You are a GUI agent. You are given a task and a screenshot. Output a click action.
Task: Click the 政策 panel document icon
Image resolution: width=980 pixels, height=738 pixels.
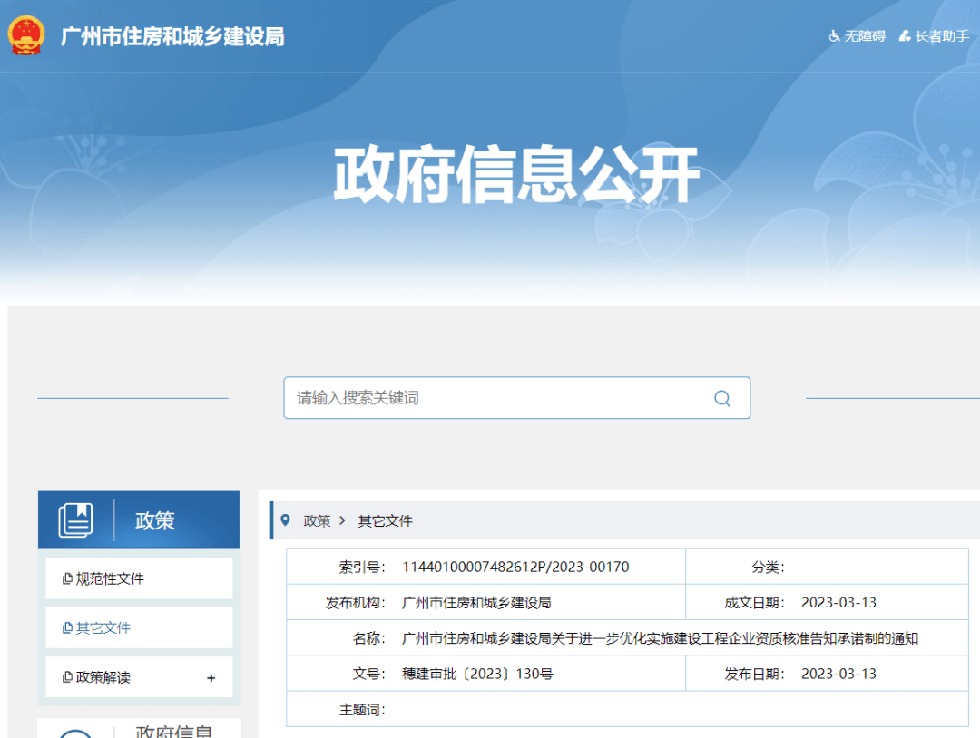pyautogui.click(x=75, y=520)
